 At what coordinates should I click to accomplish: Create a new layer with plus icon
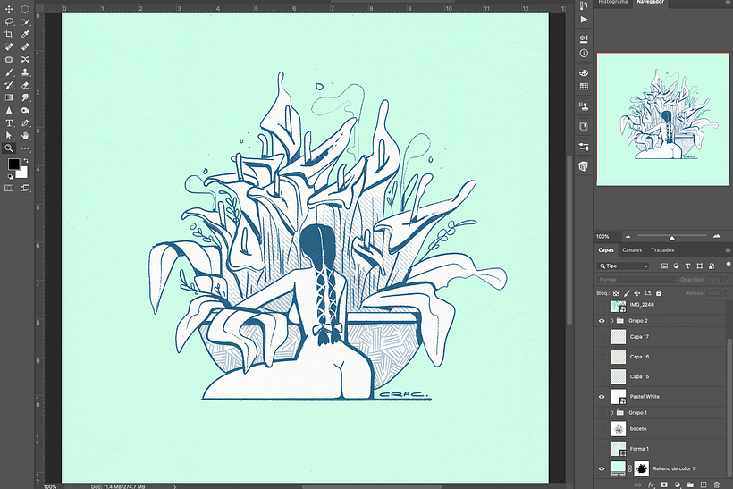(704, 484)
